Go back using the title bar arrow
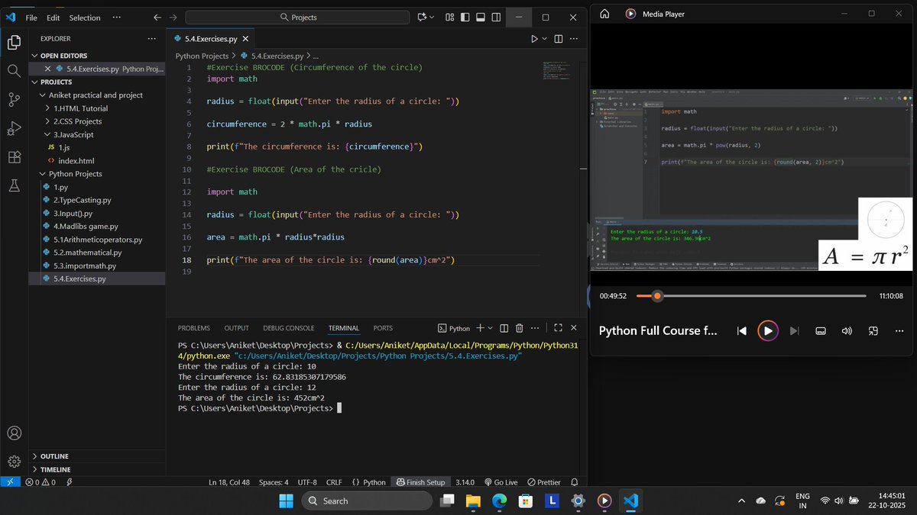 tap(157, 17)
